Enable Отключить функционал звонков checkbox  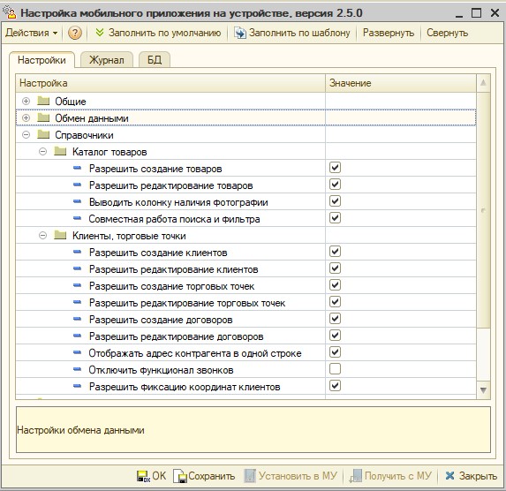(335, 368)
